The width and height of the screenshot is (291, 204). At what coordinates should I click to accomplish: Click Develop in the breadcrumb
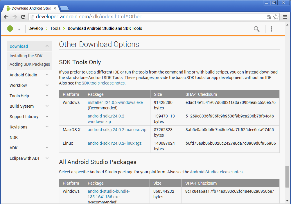[36, 28]
